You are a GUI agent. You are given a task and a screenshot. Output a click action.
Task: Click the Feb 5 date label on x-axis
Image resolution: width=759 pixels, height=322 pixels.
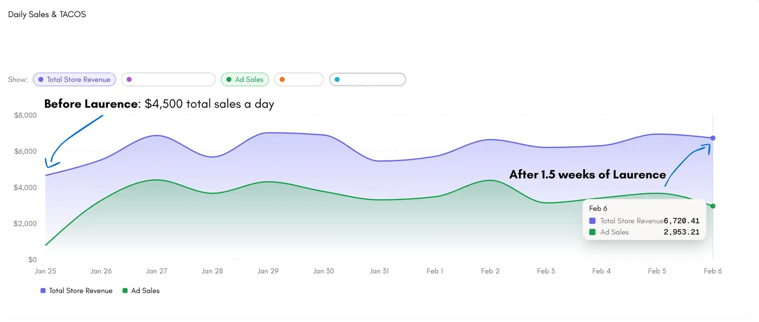[657, 271]
